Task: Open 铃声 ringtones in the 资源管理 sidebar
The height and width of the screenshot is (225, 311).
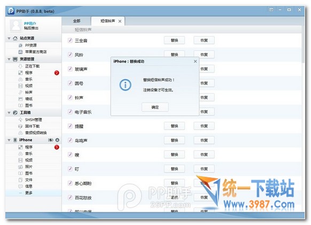Action: (29, 92)
